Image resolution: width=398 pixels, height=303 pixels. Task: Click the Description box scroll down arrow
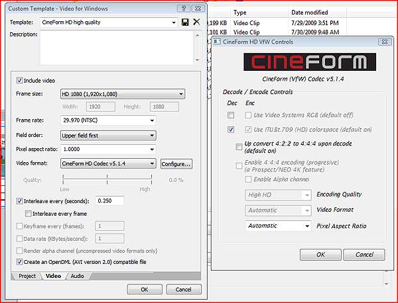tap(198, 60)
